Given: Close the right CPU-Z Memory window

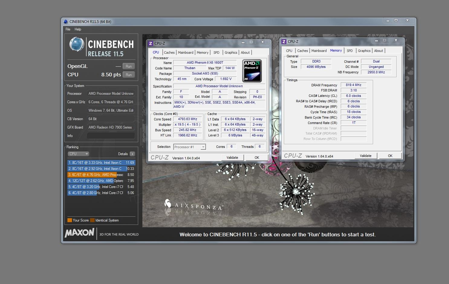Looking at the screenshot, I should 396,40.
